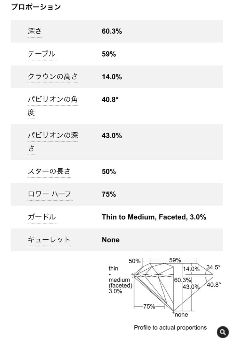This screenshot has width=234, height=345.
Task: Click the 40.8° pavilion angle value in table
Action: [110, 99]
